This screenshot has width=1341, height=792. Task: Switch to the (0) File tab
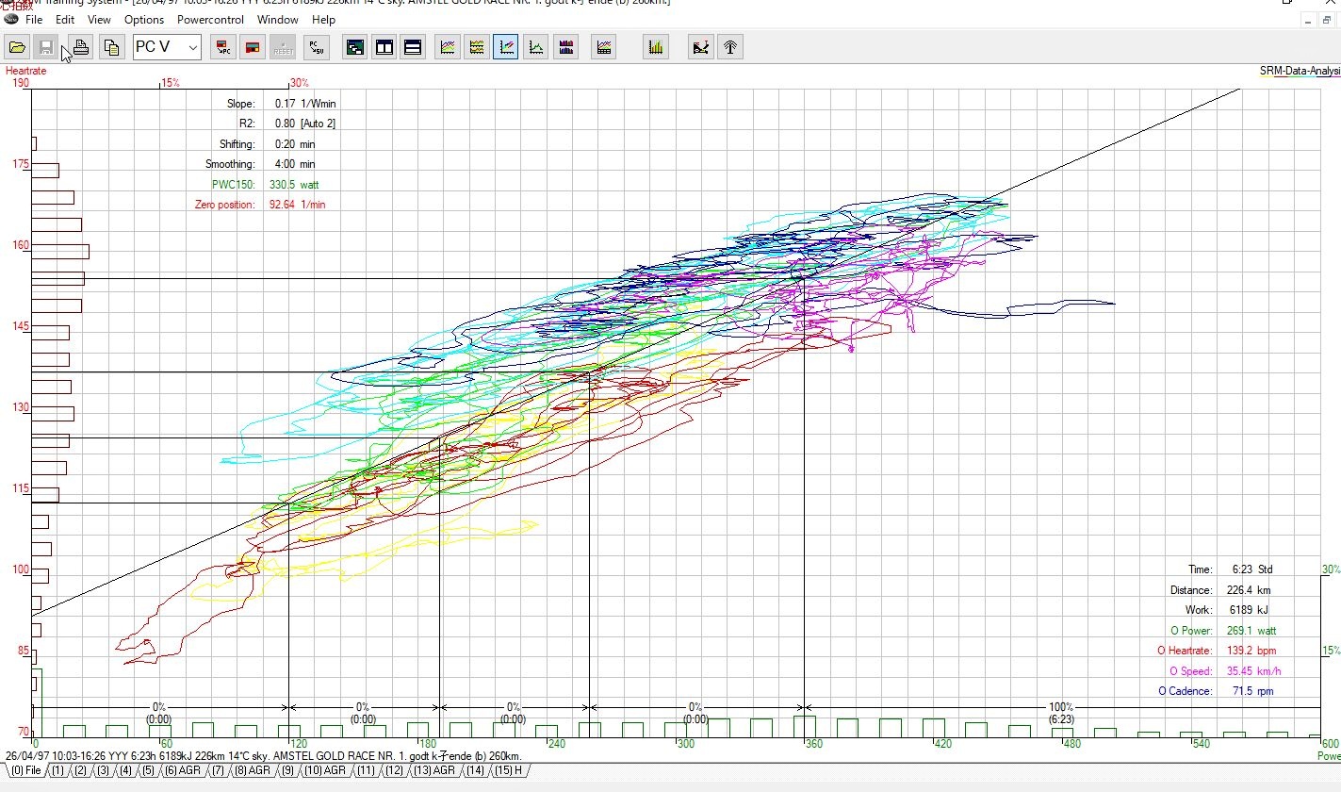pos(25,770)
